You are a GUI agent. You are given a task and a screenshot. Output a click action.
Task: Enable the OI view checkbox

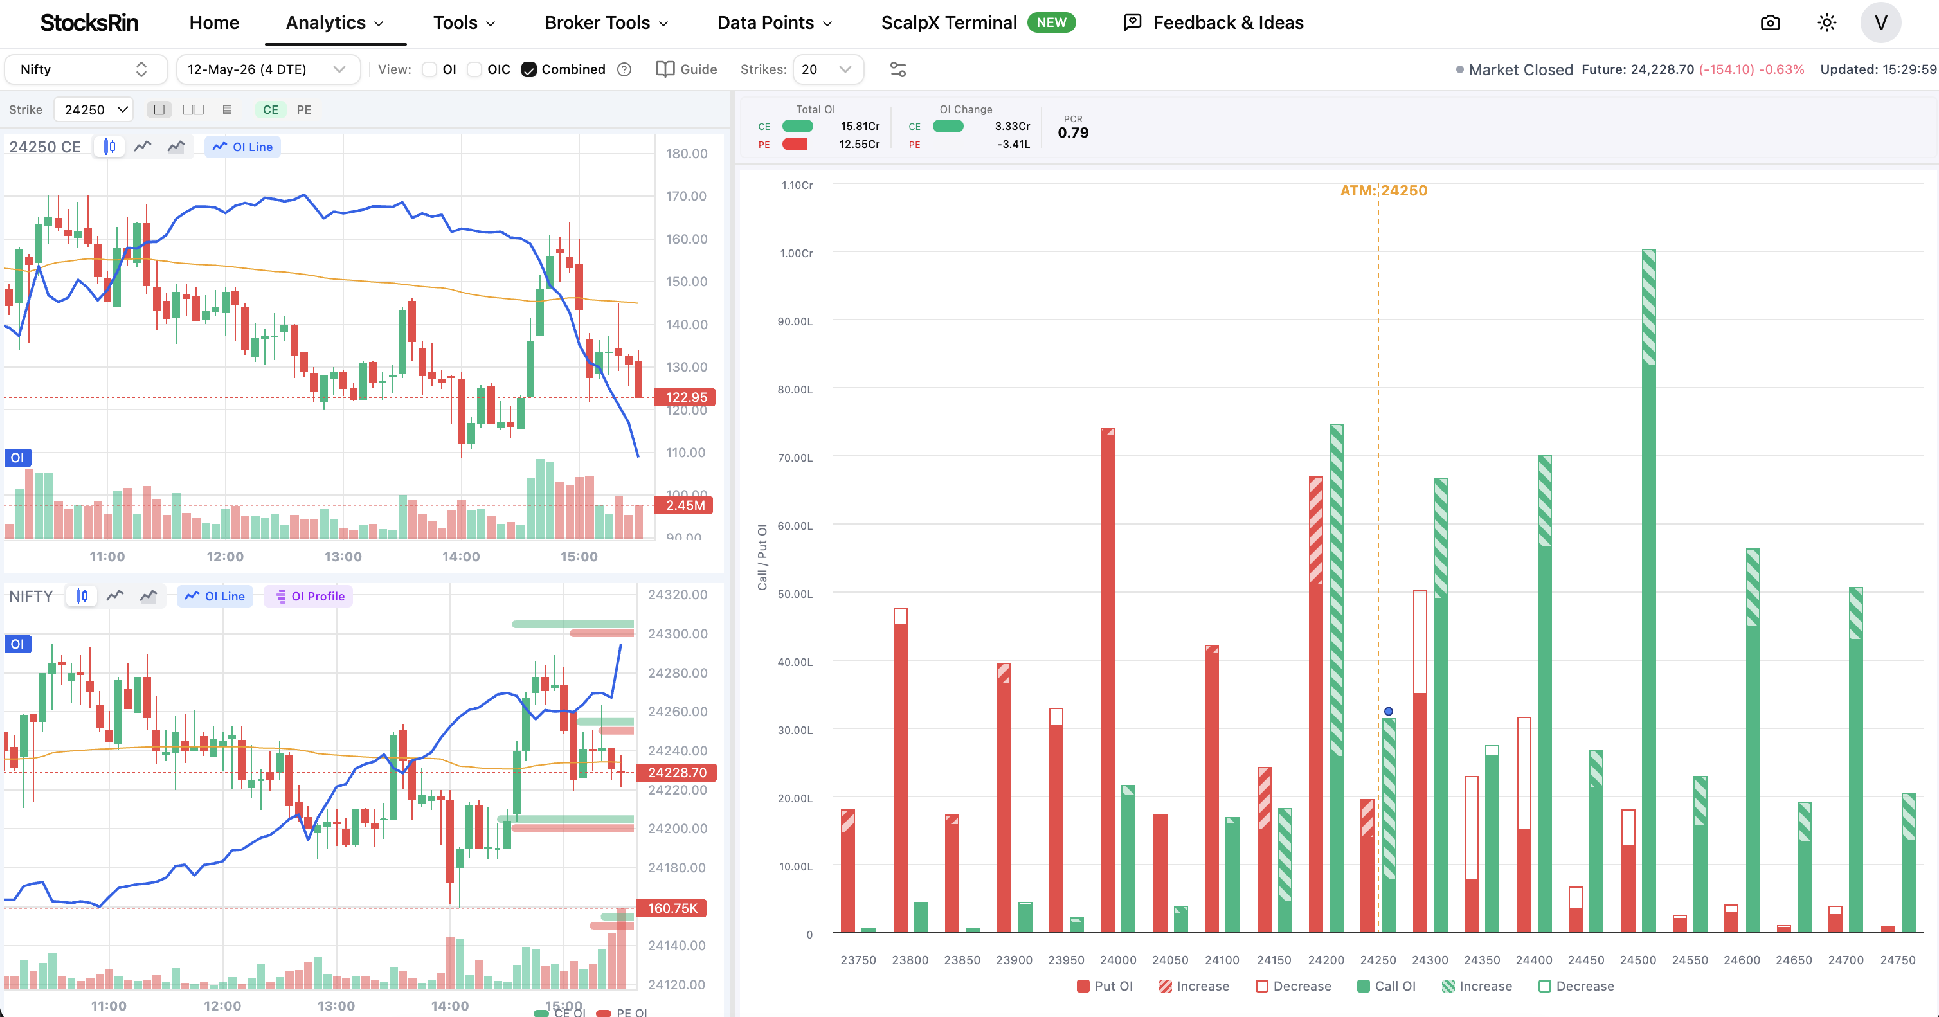pos(429,69)
